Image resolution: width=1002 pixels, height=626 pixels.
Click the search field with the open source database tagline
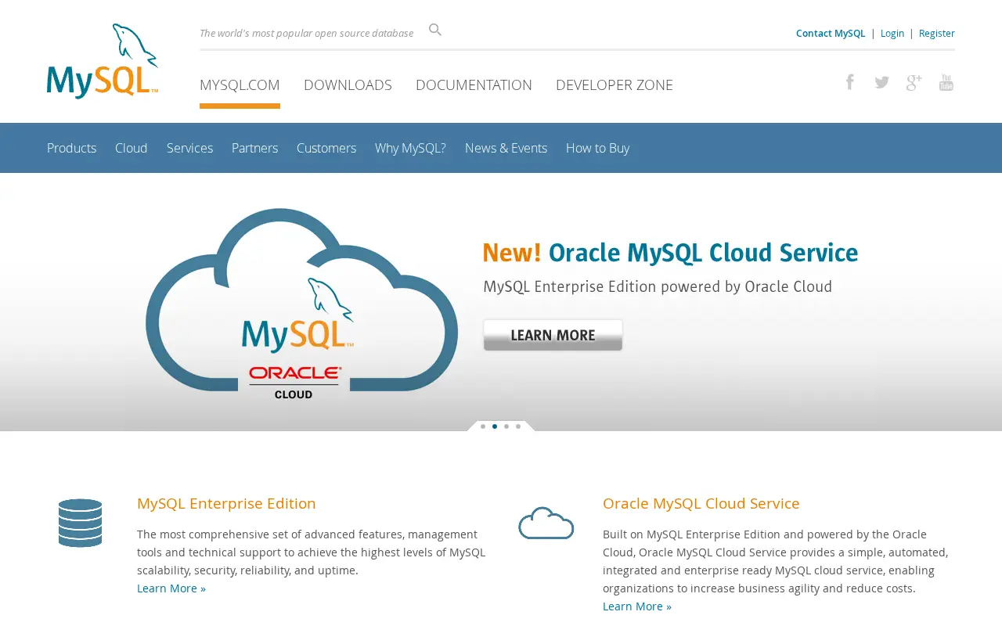tap(307, 33)
